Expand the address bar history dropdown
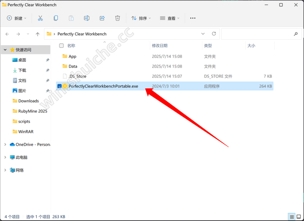This screenshot has height=221, width=304. pos(203,34)
